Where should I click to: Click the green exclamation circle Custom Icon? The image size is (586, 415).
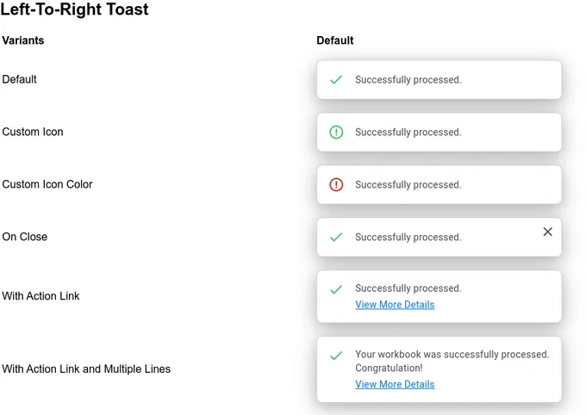point(336,133)
